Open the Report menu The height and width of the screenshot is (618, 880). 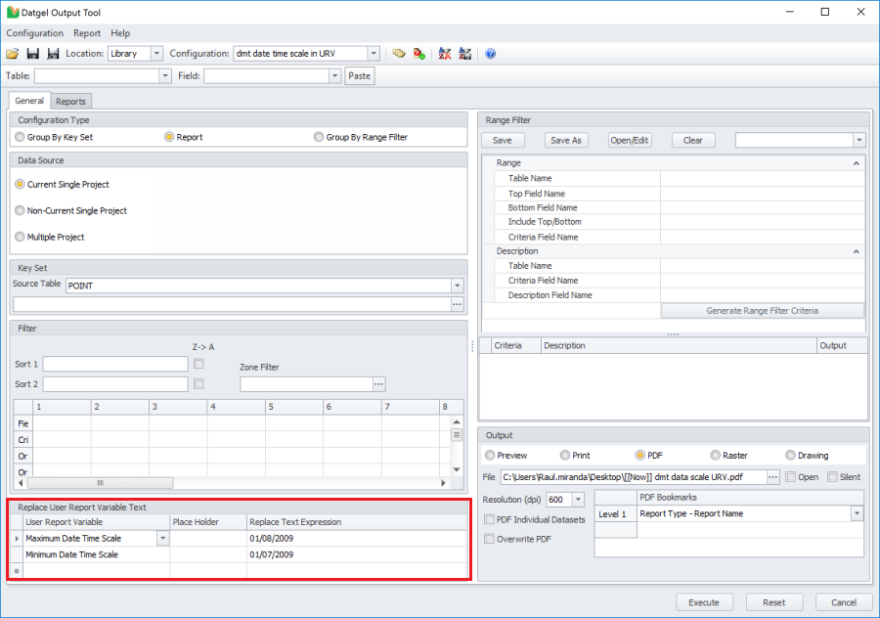[x=87, y=33]
